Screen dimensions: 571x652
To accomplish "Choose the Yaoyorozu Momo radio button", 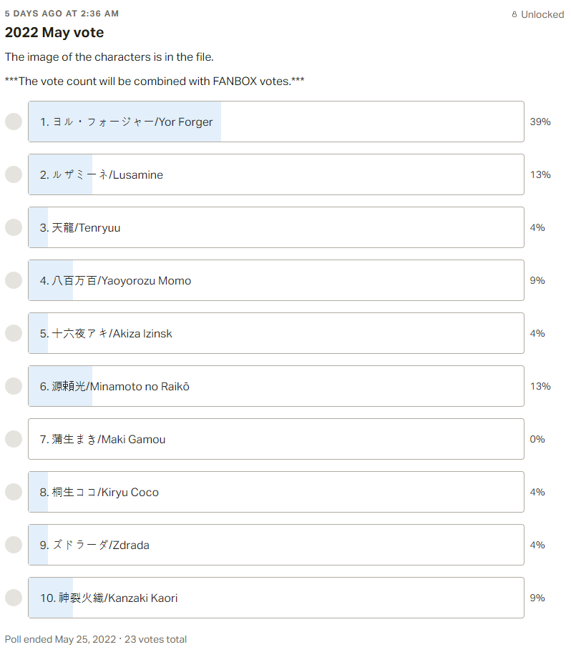I will pos(14,280).
